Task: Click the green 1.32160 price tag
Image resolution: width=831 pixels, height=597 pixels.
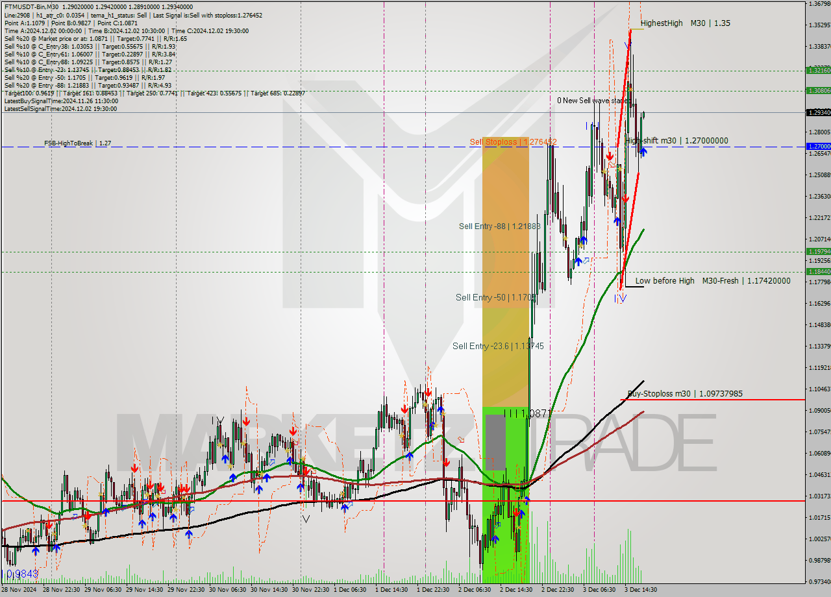Action: coord(818,70)
